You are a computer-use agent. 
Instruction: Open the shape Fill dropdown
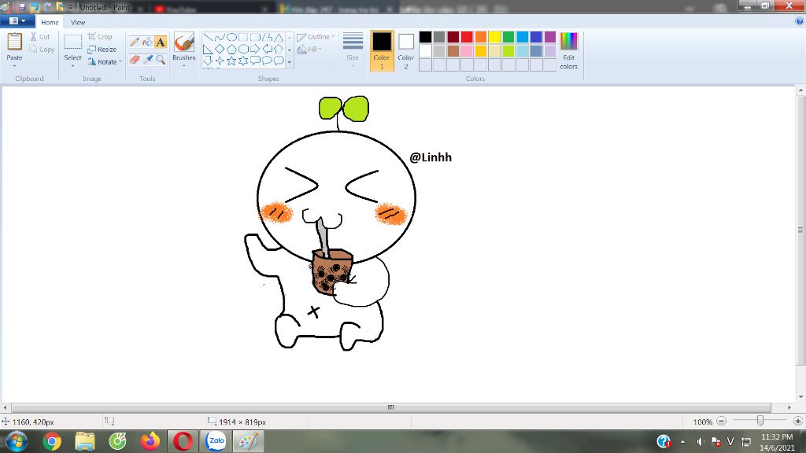pyautogui.click(x=309, y=50)
